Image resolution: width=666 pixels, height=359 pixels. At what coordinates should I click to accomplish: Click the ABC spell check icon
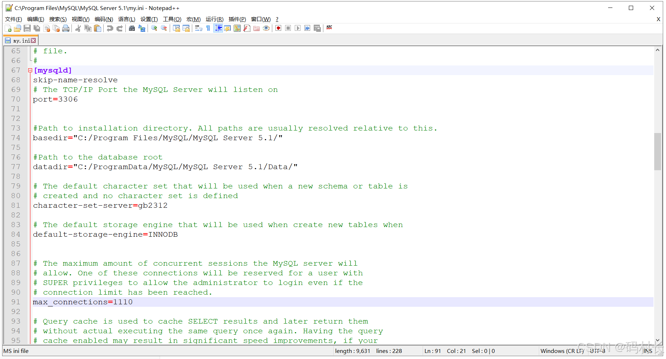coord(329,28)
